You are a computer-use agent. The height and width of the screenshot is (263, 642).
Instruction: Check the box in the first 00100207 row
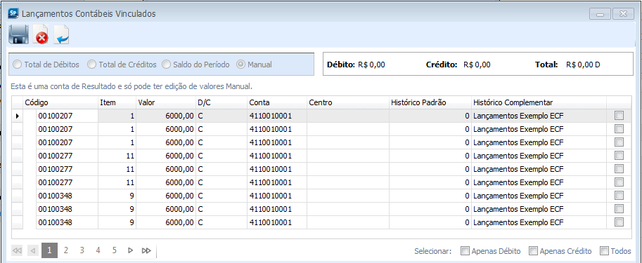click(619, 116)
